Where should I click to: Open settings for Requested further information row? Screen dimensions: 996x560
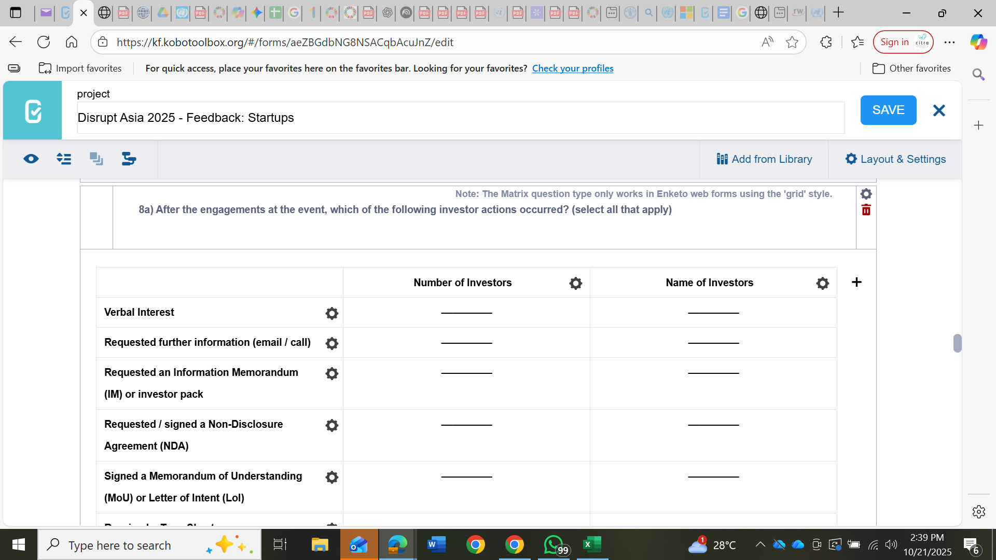click(x=332, y=343)
